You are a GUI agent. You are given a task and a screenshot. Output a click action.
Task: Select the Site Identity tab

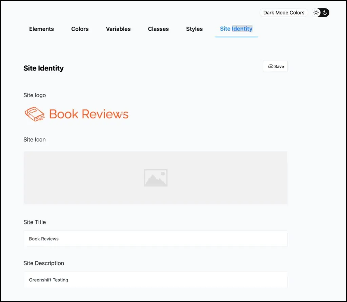tap(236, 29)
